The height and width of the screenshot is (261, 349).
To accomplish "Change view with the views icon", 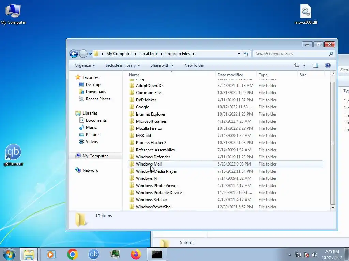I will (x=297, y=65).
